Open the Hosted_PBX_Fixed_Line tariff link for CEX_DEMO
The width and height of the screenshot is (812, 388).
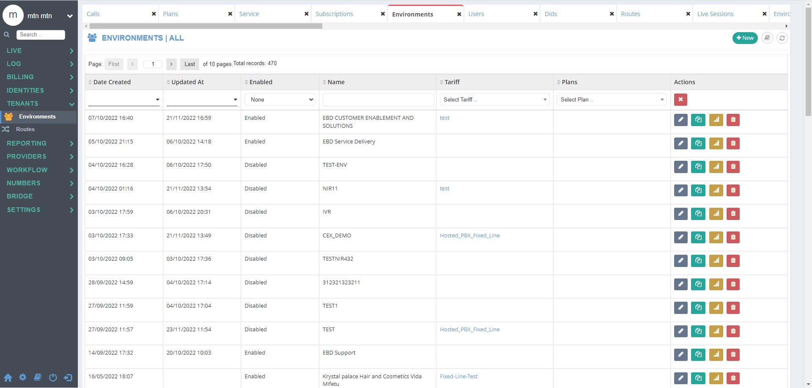pyautogui.click(x=469, y=235)
